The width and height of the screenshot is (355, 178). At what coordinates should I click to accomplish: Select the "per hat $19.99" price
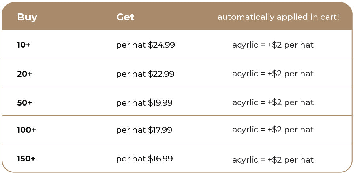tap(144, 102)
